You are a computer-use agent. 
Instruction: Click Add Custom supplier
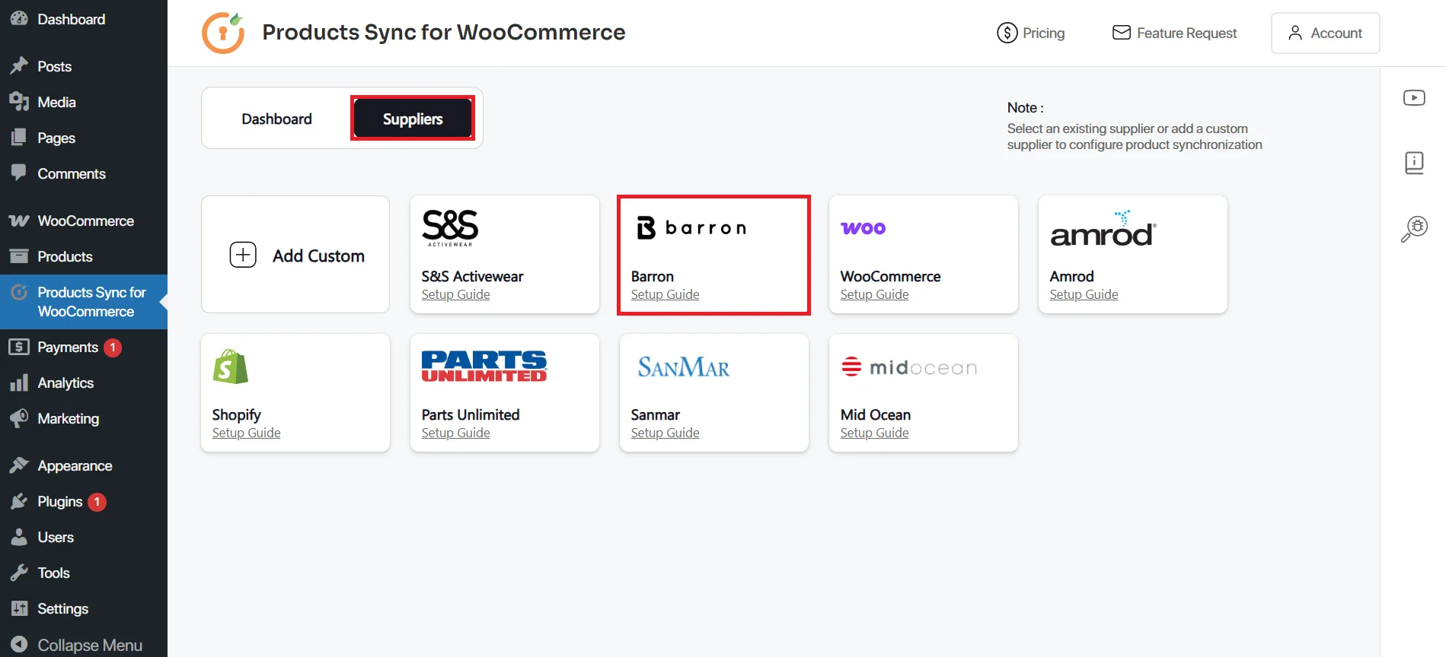[x=295, y=255]
